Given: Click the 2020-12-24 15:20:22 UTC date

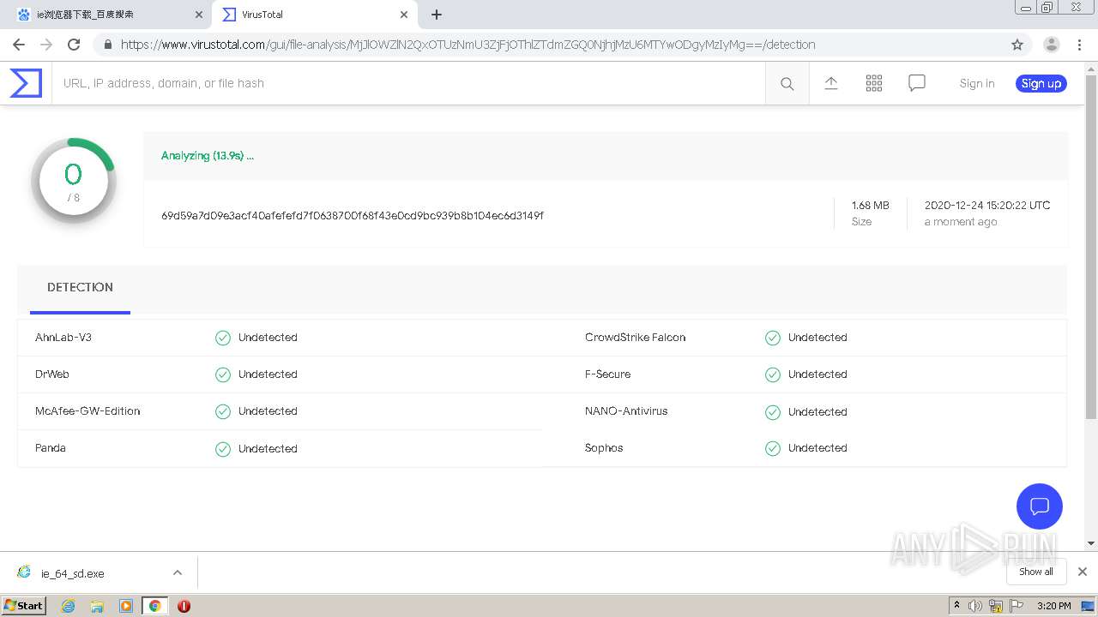Looking at the screenshot, I should point(987,206).
